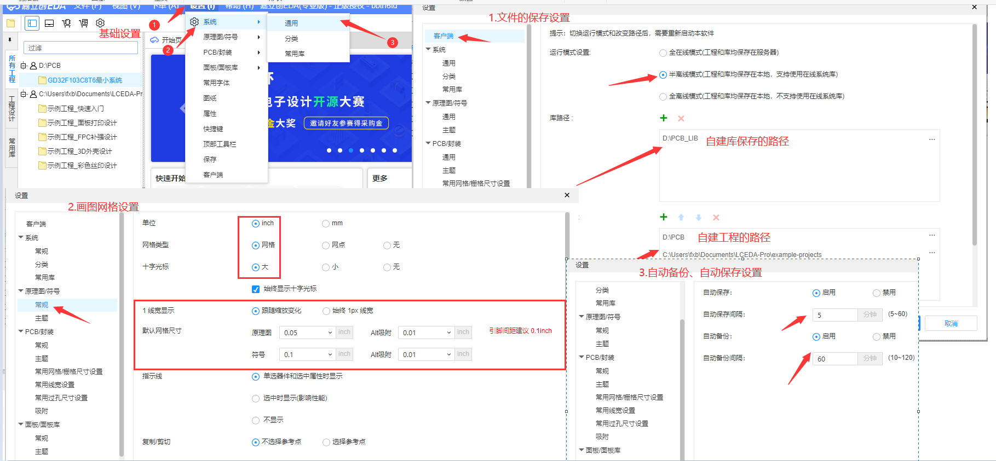The height and width of the screenshot is (461, 996).
Task: Delete project path with red X icon
Action: pyautogui.click(x=716, y=217)
